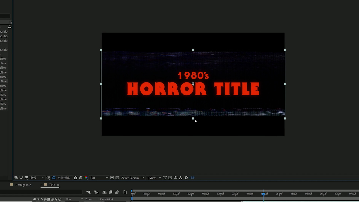
Task: Click the timeline layer search field
Action: tap(41, 192)
